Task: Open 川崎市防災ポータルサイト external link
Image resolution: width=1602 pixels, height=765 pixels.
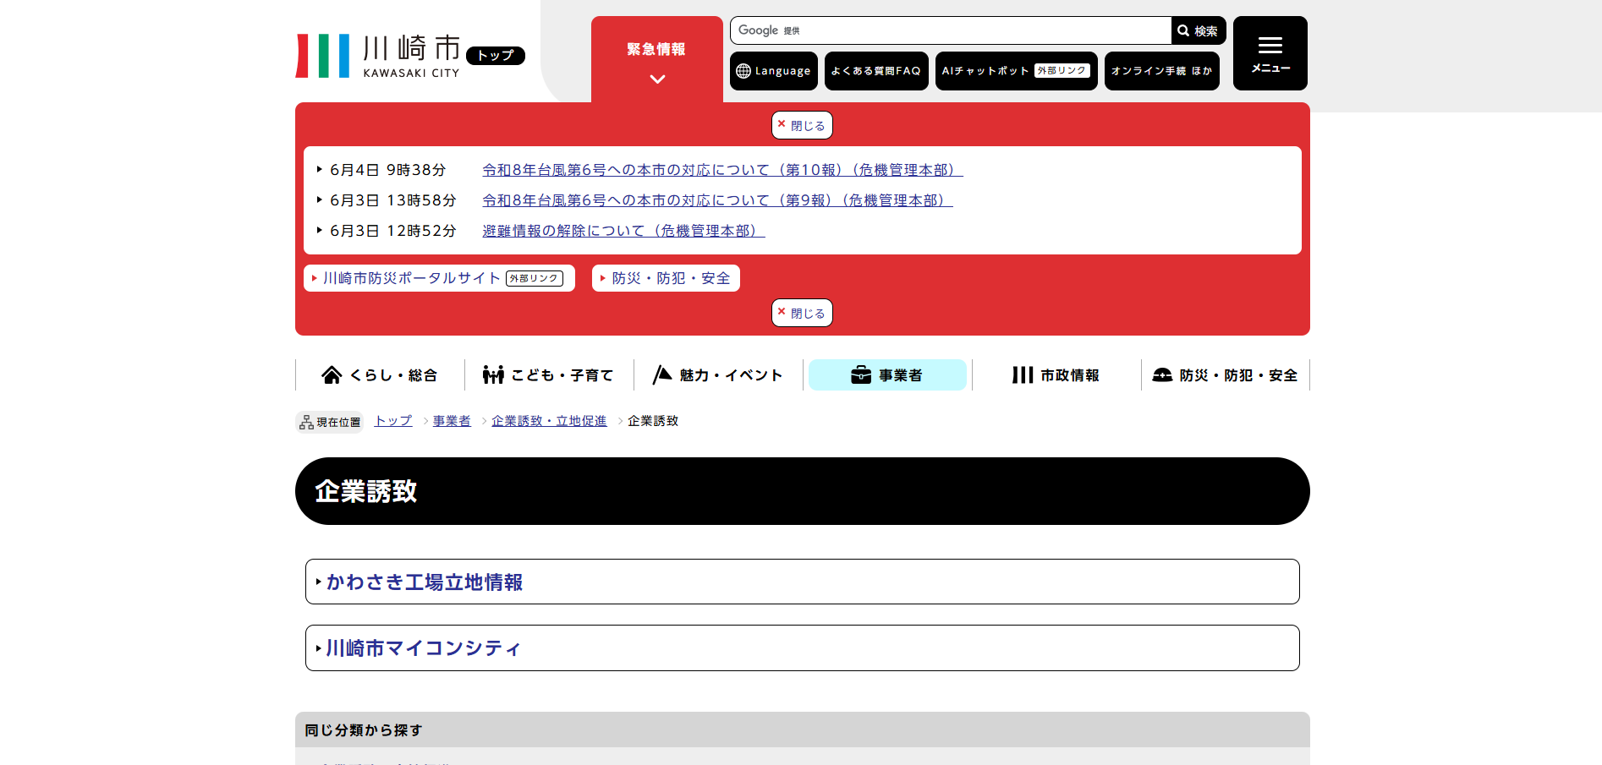Action: pyautogui.click(x=439, y=278)
